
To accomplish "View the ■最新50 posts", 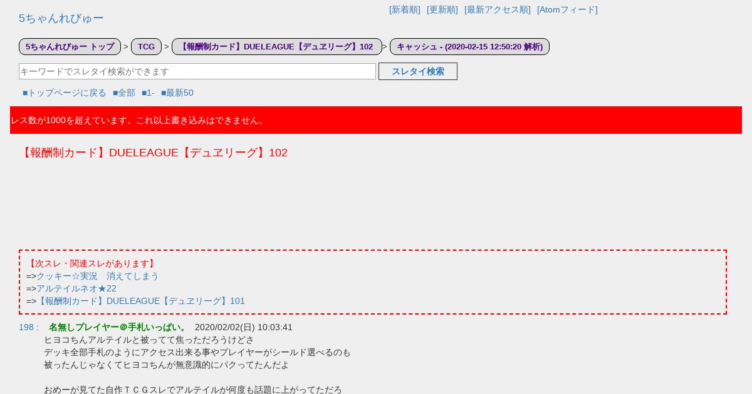I will coord(177,93).
